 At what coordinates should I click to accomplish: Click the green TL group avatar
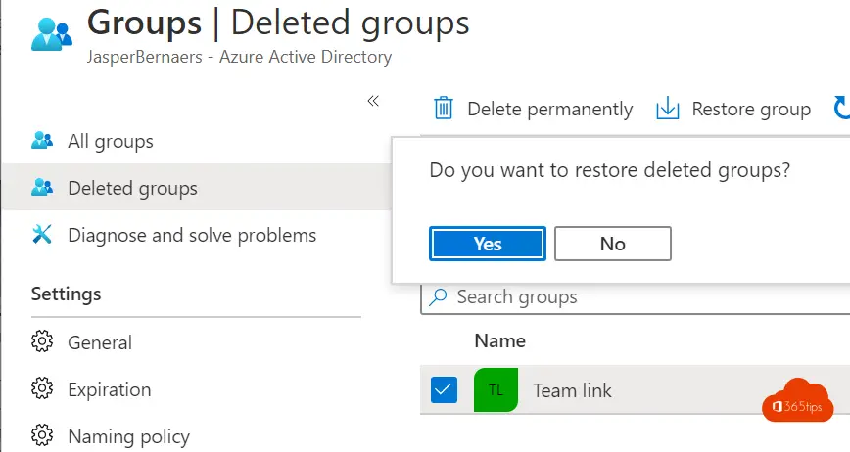pos(496,389)
